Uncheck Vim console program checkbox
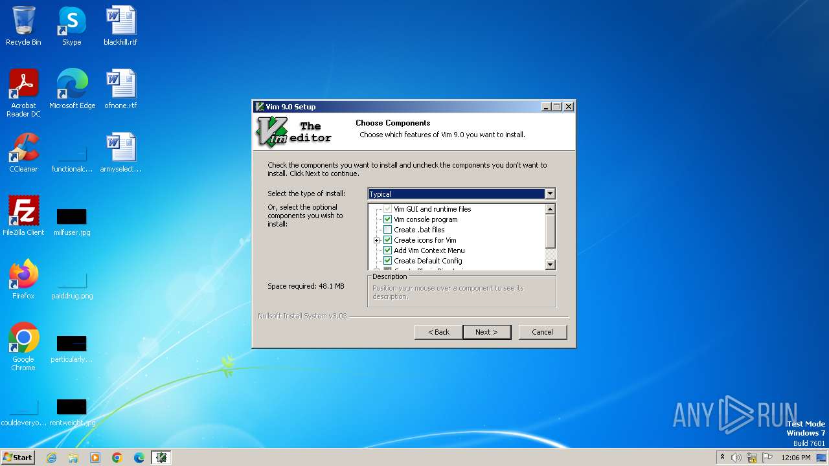Screen dimensions: 829x466 (388, 219)
